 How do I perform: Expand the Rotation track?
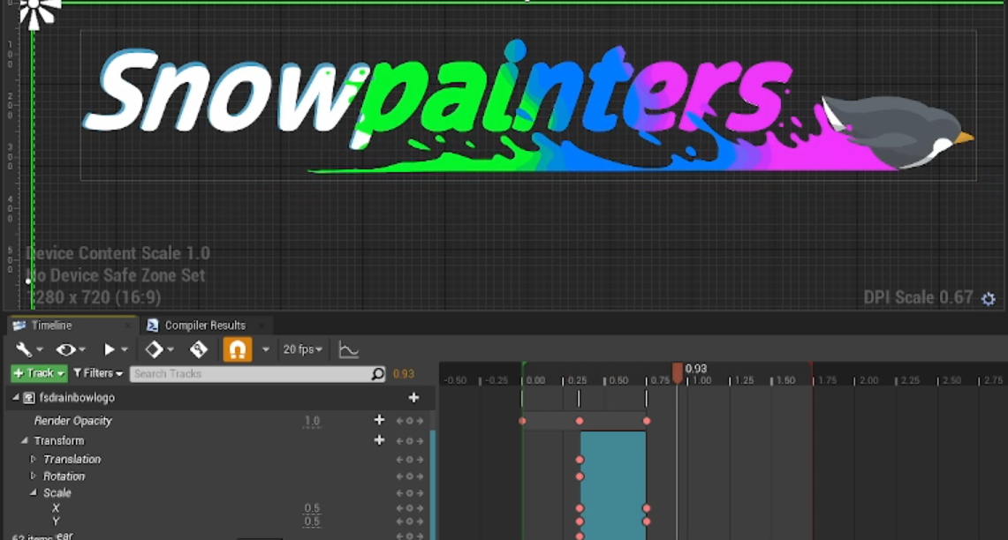click(34, 476)
